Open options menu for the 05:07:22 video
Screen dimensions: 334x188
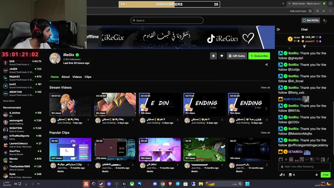tap(88, 120)
